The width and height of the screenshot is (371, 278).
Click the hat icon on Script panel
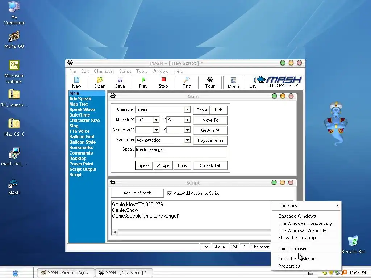pos(113,182)
